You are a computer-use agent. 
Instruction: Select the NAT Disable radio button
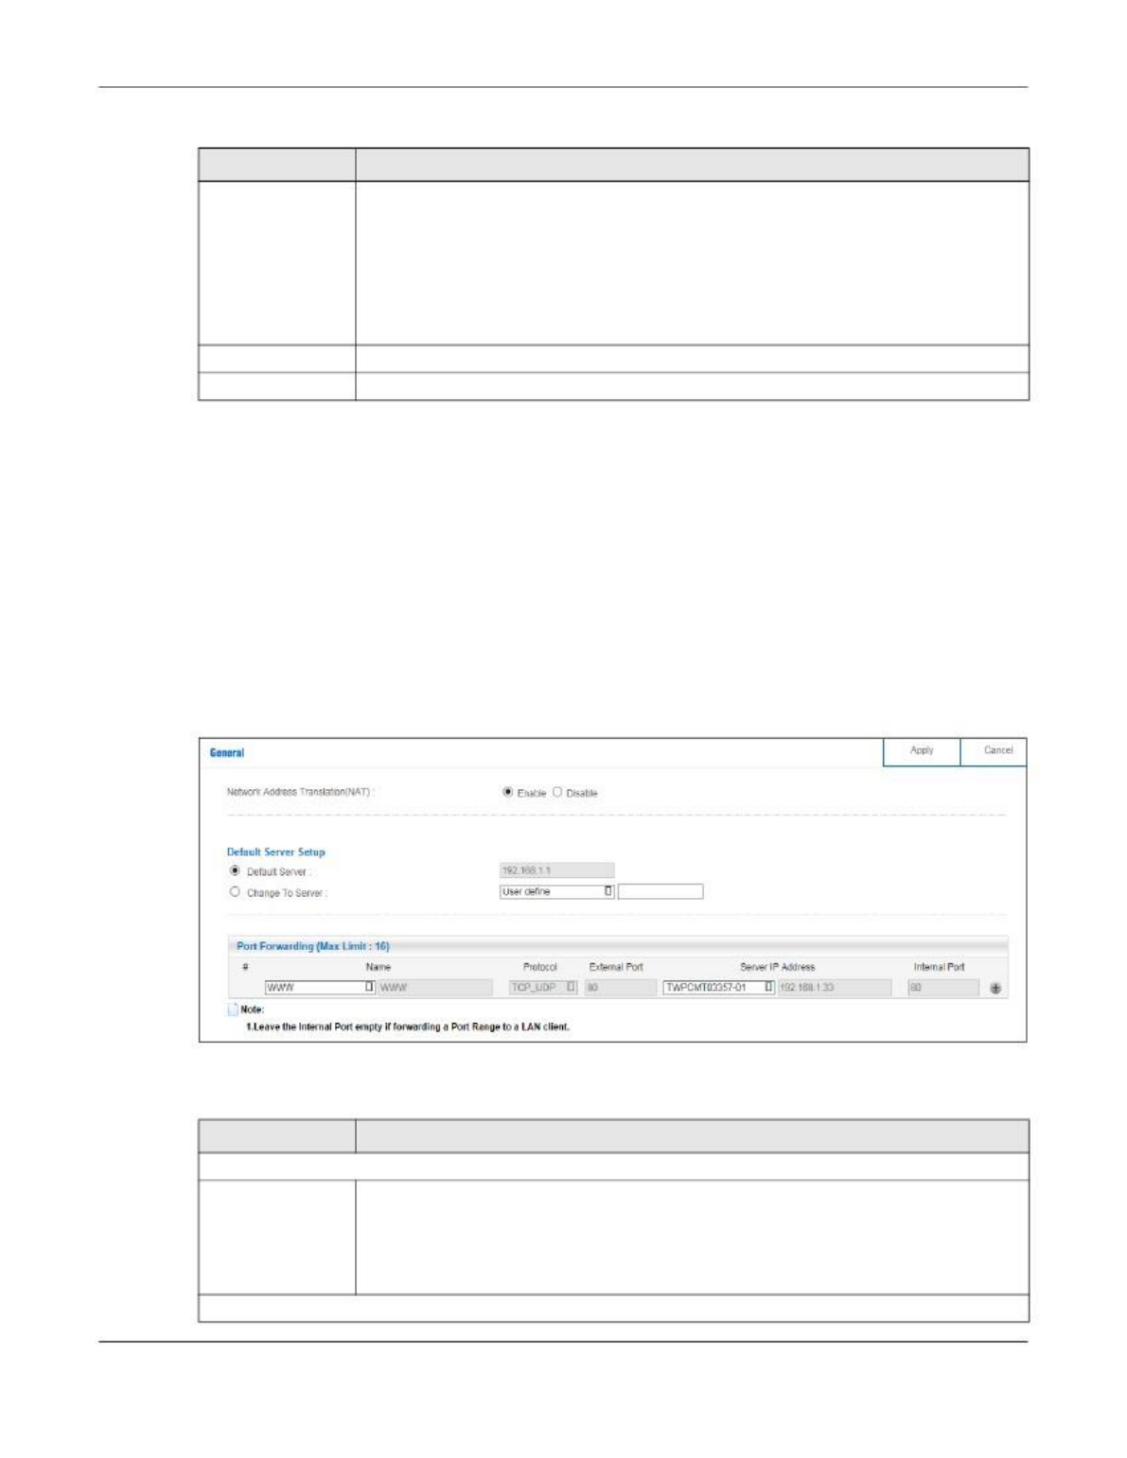[x=557, y=792]
